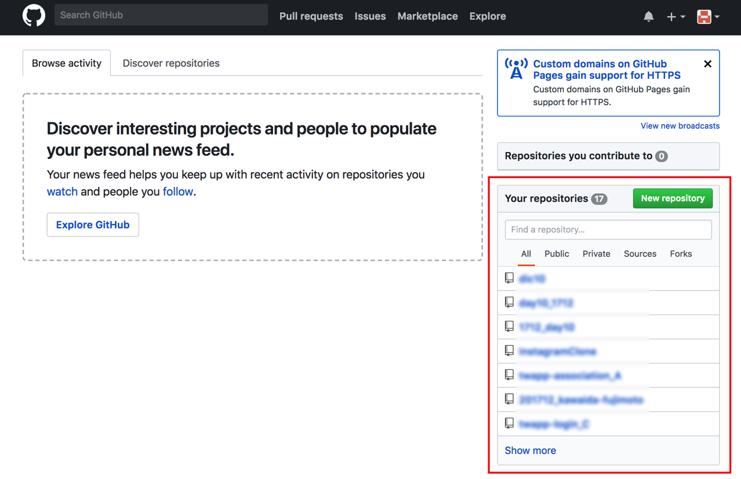The height and width of the screenshot is (479, 741).
Task: Click the broadcast description about HTTPS support
Action: (612, 96)
